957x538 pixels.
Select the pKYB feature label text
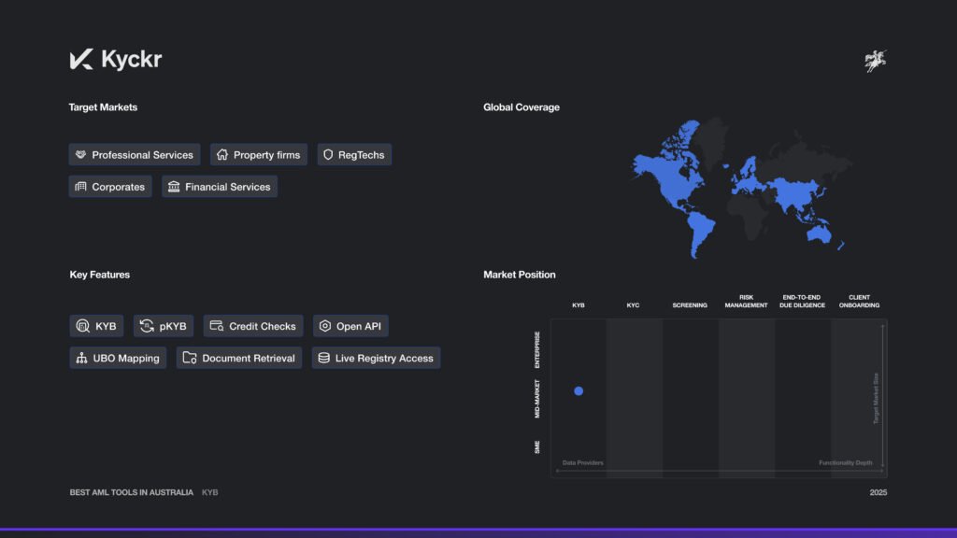tap(173, 326)
